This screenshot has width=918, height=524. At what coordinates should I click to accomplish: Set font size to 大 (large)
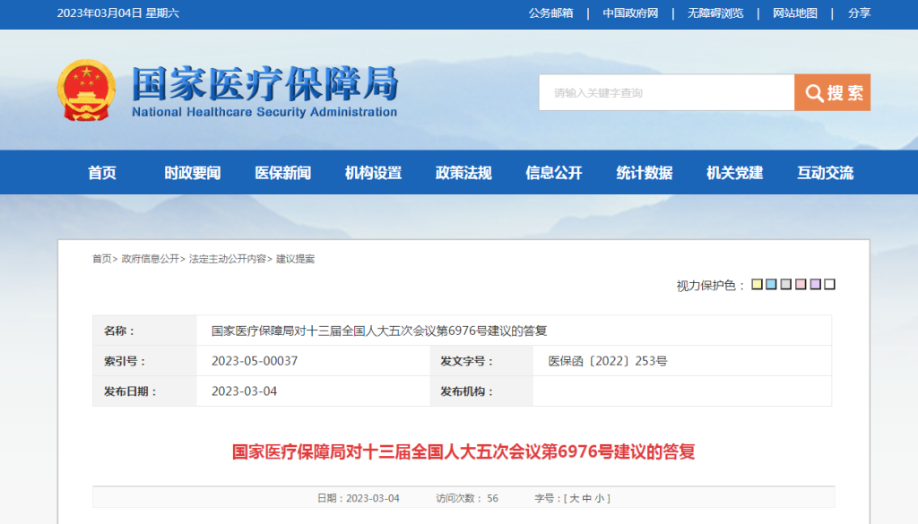(575, 499)
